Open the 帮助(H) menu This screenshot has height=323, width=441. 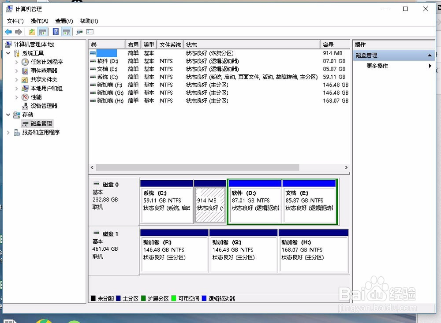(x=89, y=21)
